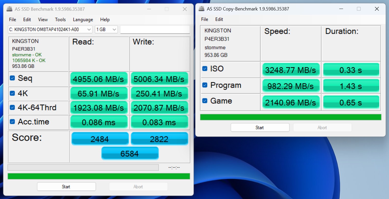Open the Tools menu
389x199 pixels.
[60, 20]
